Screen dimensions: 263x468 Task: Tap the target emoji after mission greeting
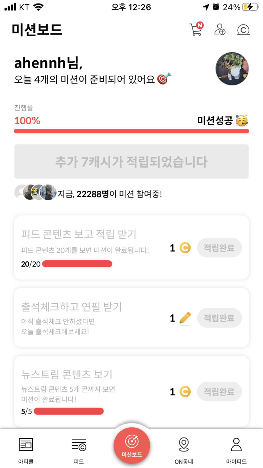tap(164, 79)
